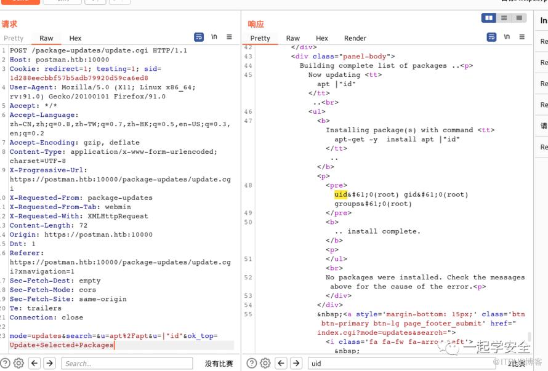548x371 pixels.
Task: Click the POST /package-updates/update.cgi request line
Action: (98, 50)
